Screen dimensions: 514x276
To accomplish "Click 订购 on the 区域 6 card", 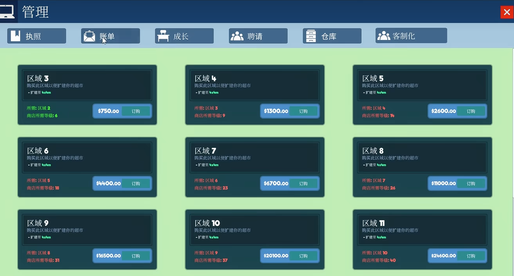I will click(x=136, y=183).
